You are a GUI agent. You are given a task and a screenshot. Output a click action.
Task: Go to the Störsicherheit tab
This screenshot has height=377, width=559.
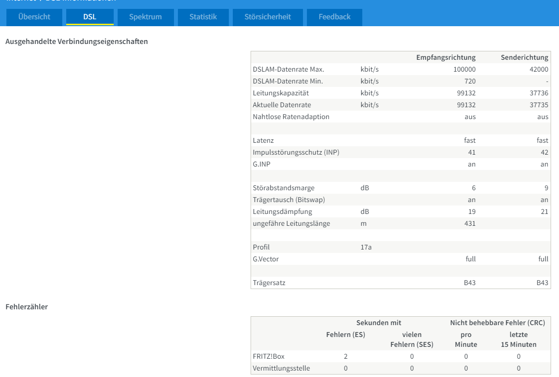point(268,17)
